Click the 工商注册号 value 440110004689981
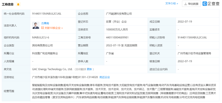Viewport: 222px width, 103px height. tap(117, 37)
